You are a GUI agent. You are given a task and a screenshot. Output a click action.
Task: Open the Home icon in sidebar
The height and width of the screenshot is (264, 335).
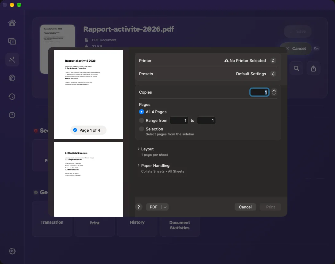(12, 23)
